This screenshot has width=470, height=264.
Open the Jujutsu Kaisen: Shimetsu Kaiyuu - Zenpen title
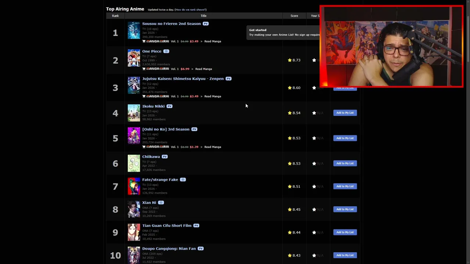[x=183, y=79]
